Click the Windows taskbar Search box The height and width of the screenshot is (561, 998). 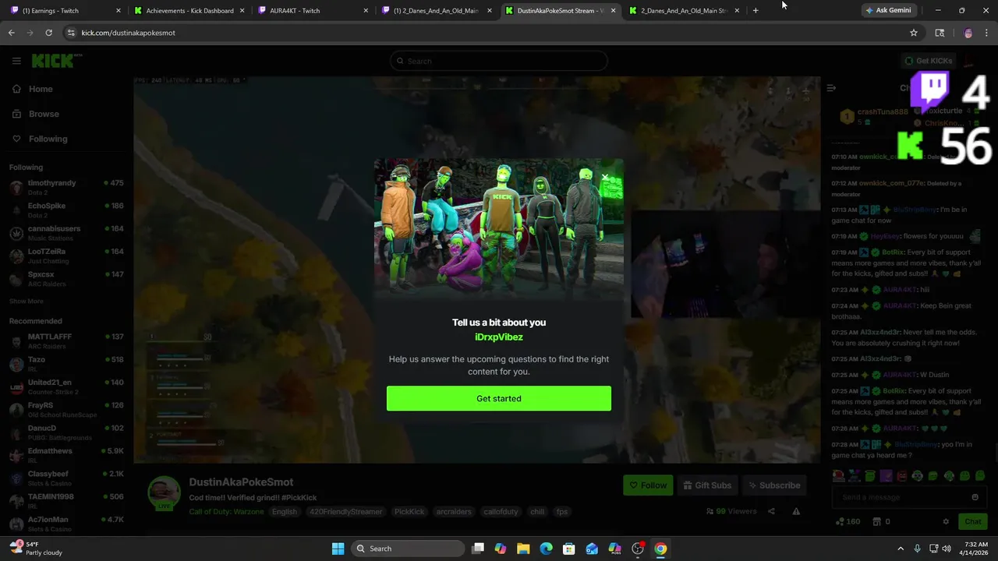[407, 549]
